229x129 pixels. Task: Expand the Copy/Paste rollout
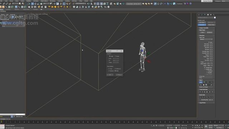point(203,103)
